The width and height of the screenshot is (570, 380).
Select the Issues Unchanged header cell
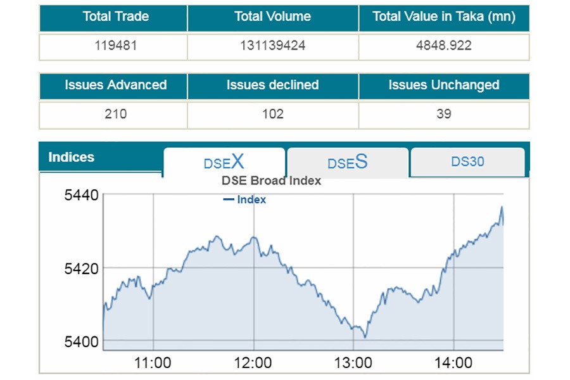point(443,85)
